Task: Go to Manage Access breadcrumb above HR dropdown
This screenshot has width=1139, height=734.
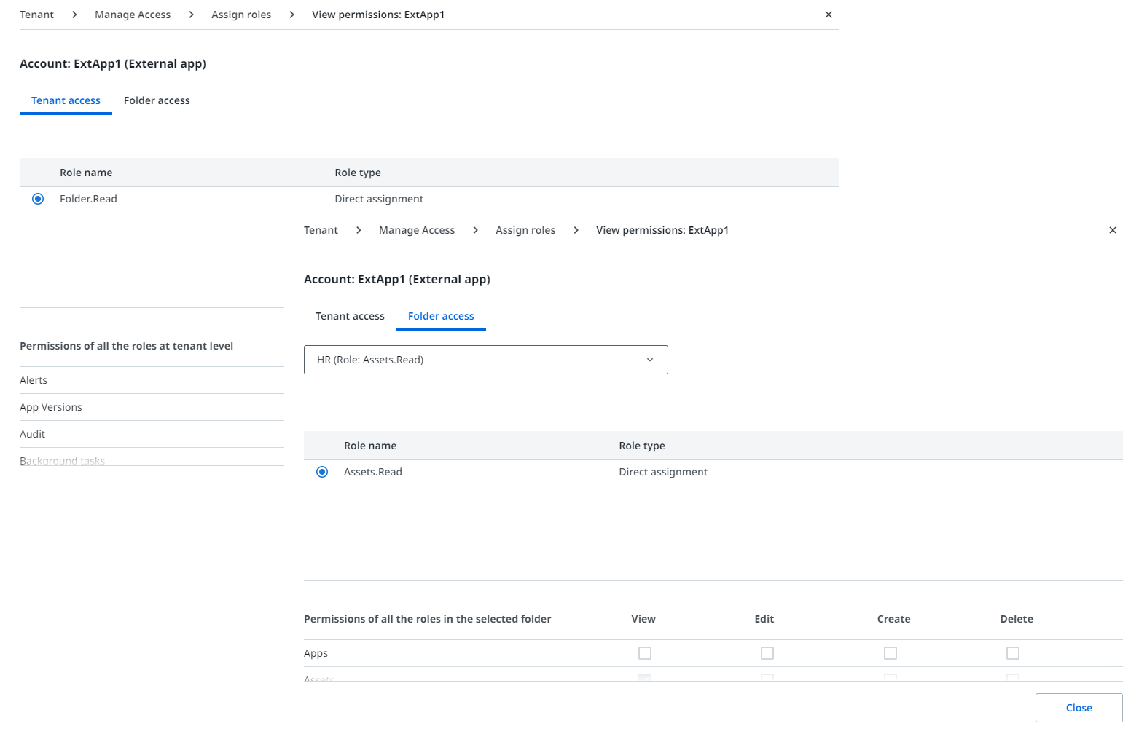Action: (417, 230)
